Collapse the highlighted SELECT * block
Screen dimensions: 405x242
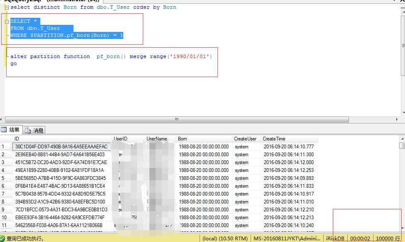7,22
